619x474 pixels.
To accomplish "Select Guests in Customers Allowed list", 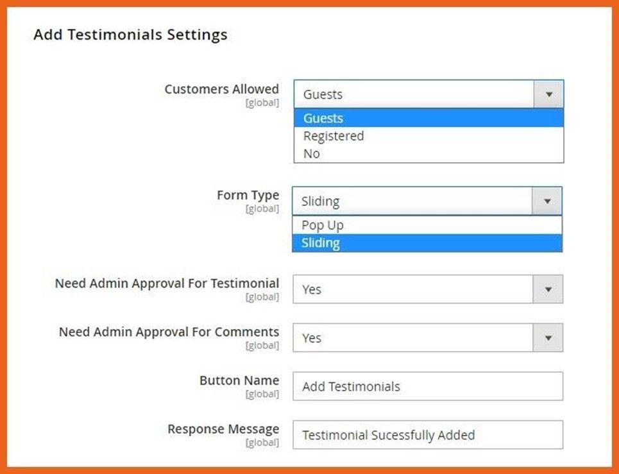I will 323,118.
